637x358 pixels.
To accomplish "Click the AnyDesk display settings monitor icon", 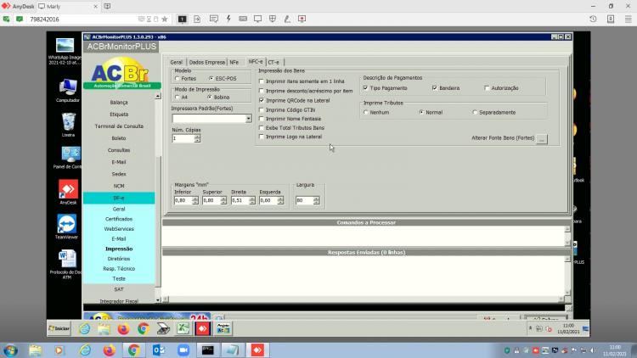I will tap(257, 19).
